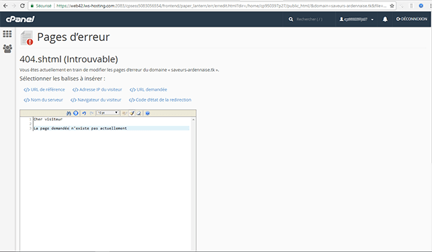
Task: Open user management icon in sidebar
Action: pyautogui.click(x=7, y=49)
